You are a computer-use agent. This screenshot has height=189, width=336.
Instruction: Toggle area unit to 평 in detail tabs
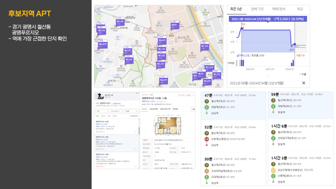193,109
